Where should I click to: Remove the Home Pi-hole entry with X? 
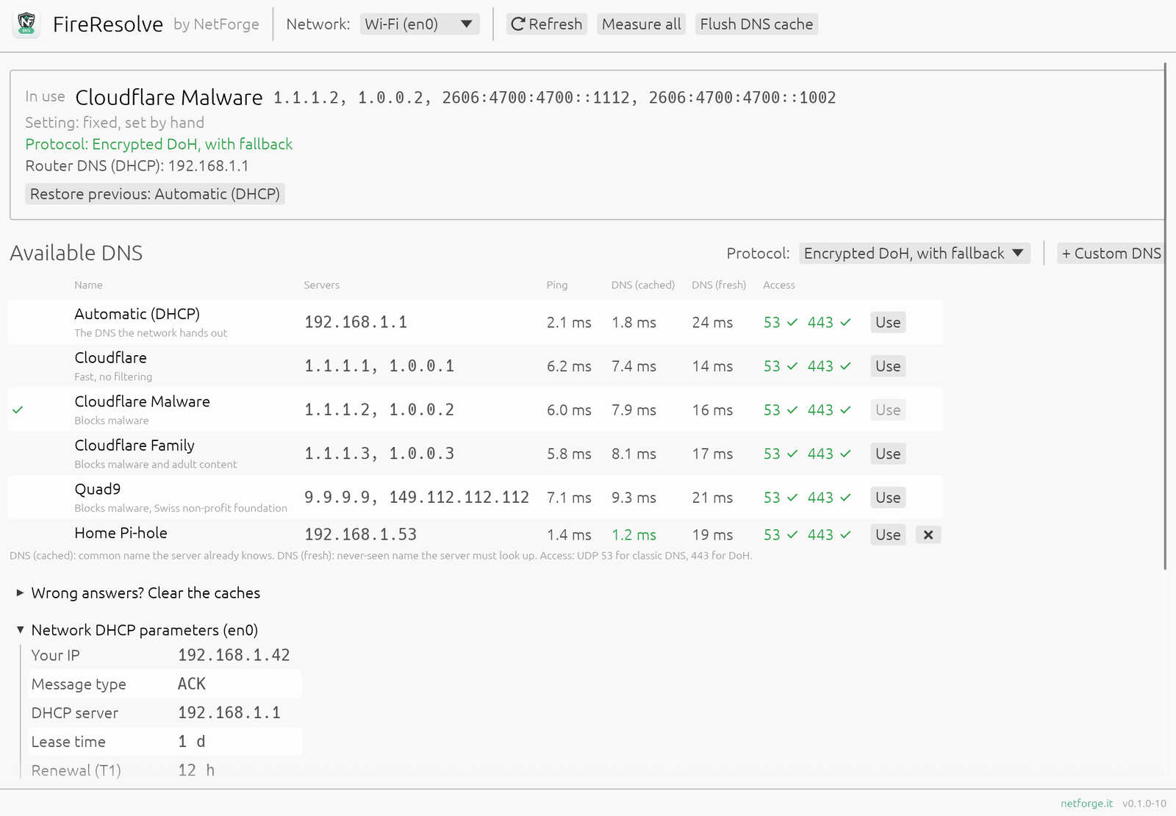(x=928, y=535)
